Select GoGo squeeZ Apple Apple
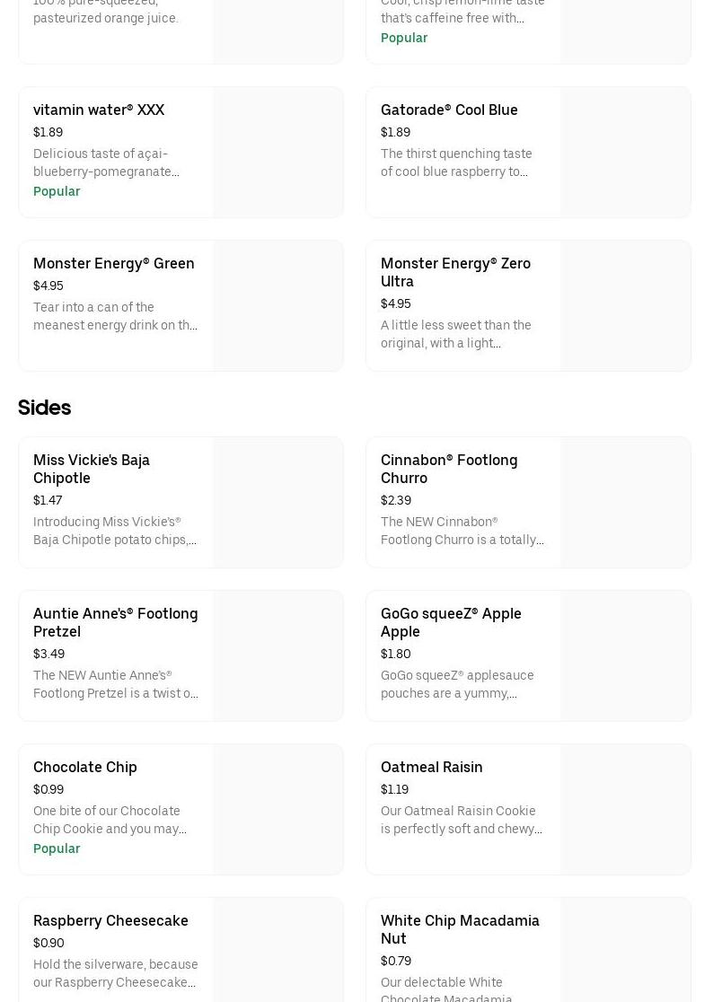This screenshot has width=722, height=1002. 451,622
